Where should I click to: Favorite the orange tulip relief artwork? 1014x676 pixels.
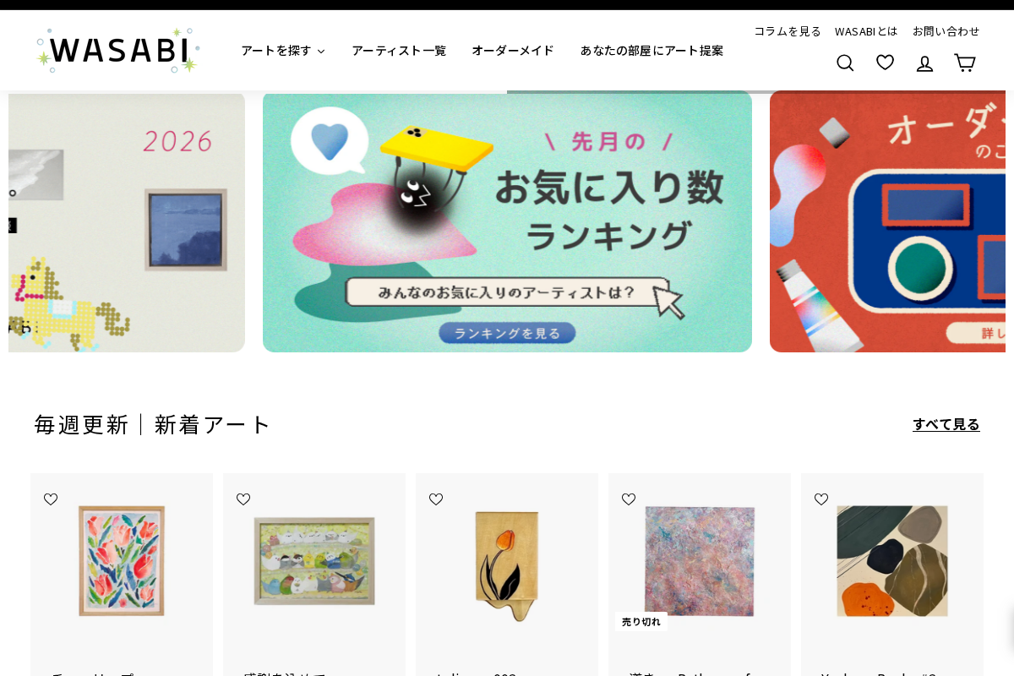(436, 499)
